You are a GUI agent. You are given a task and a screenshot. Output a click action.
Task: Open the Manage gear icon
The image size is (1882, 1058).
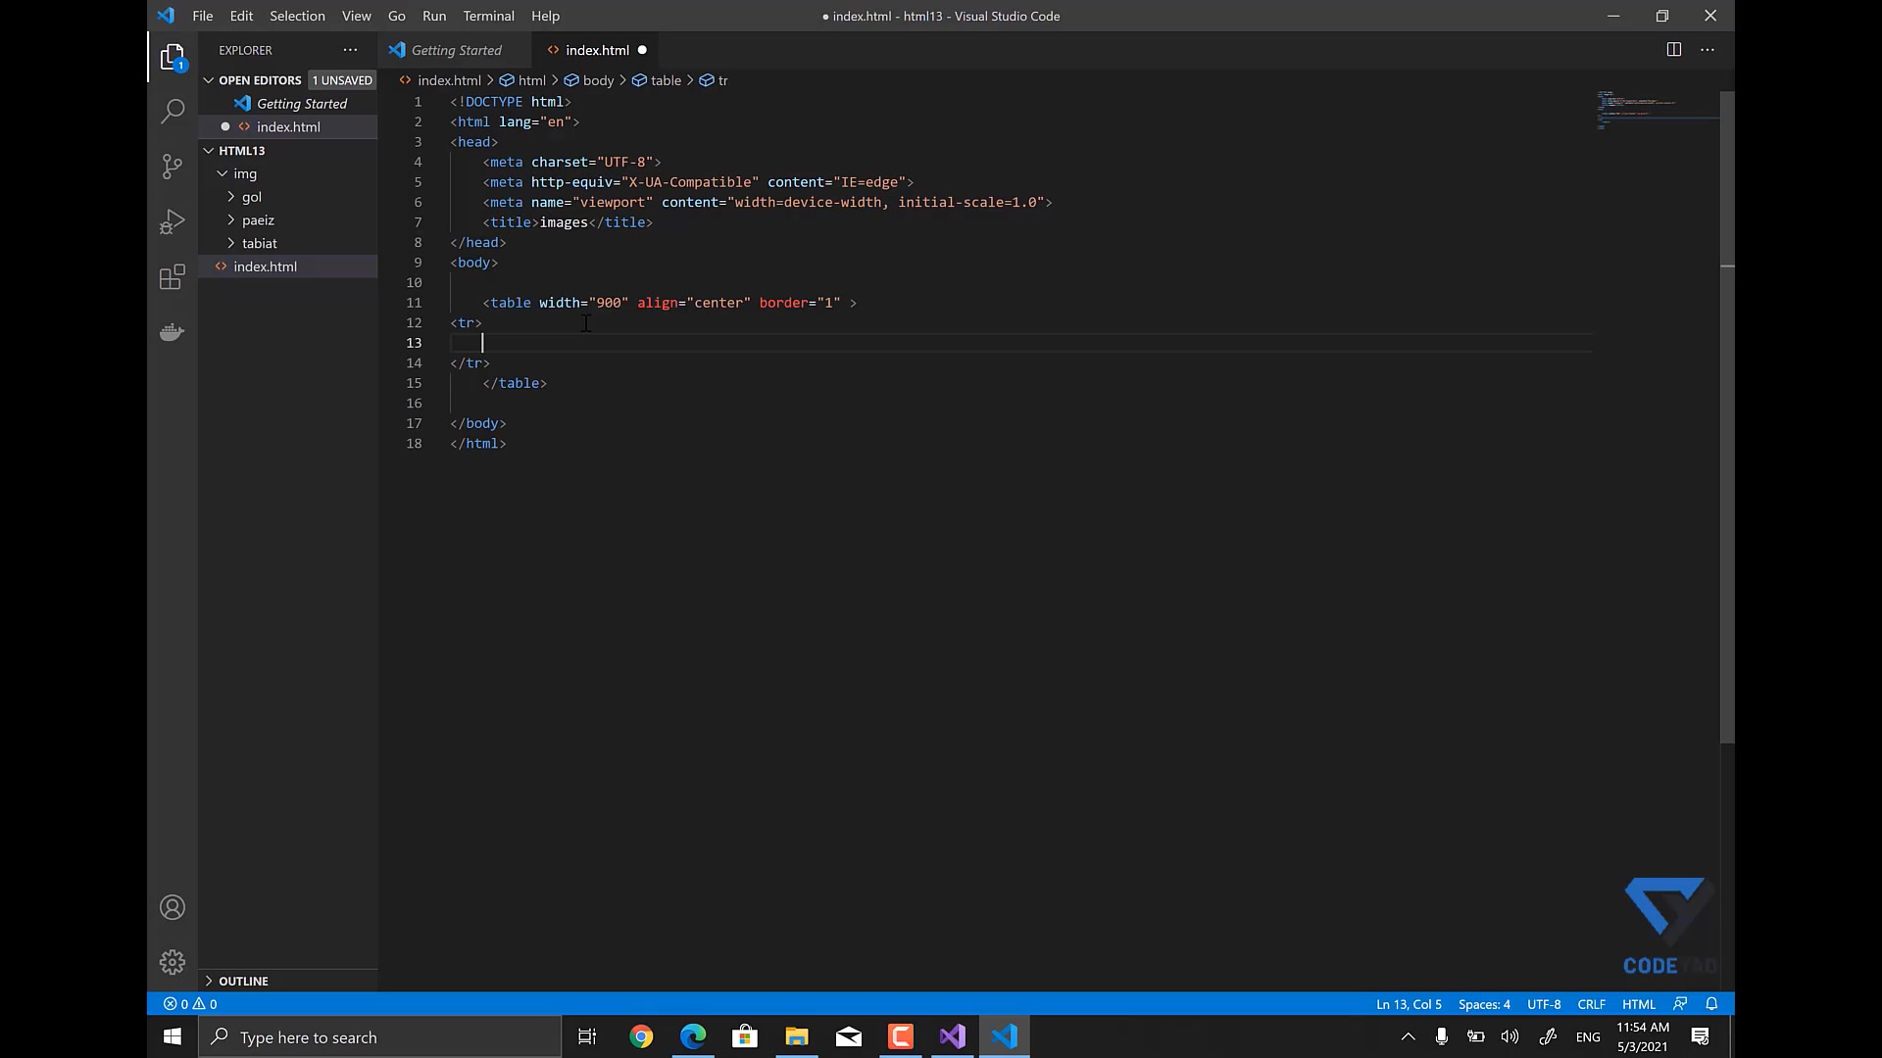173,962
